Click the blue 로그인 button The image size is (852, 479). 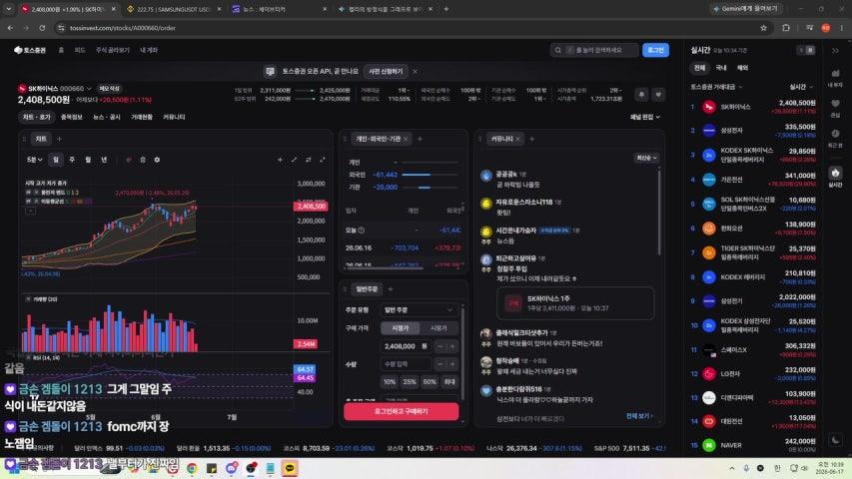(655, 50)
